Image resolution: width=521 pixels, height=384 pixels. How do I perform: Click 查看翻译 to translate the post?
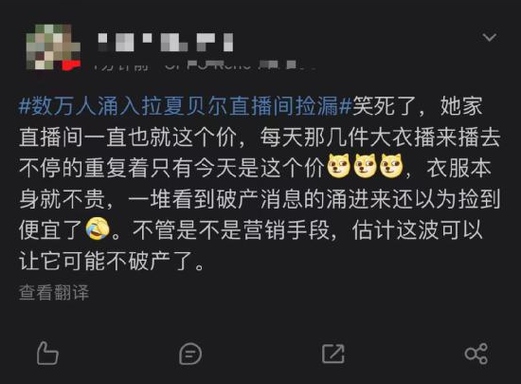(x=54, y=293)
